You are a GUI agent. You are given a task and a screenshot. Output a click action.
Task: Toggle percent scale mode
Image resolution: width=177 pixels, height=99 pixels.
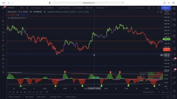(159, 92)
